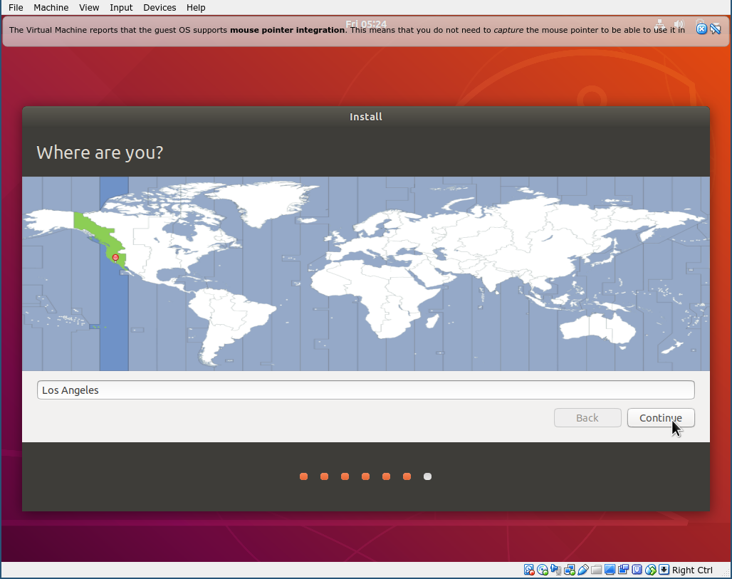
Task: Open the audio status indicator icon
Action: [x=556, y=570]
